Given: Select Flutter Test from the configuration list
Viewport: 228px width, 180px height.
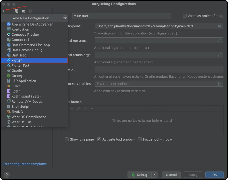Looking at the screenshot, I should 21,65.
